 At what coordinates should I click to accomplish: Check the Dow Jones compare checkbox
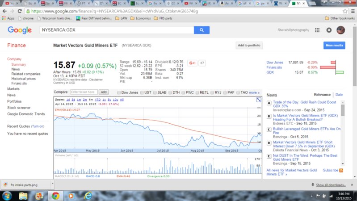(119, 92)
